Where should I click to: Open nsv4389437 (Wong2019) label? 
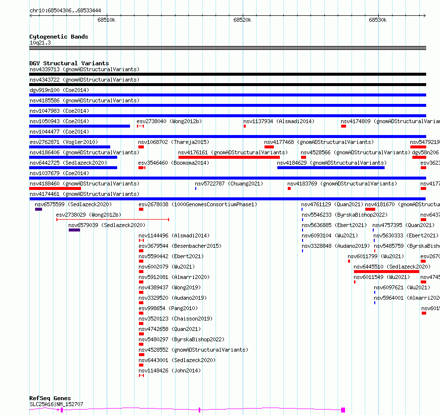[170, 287]
